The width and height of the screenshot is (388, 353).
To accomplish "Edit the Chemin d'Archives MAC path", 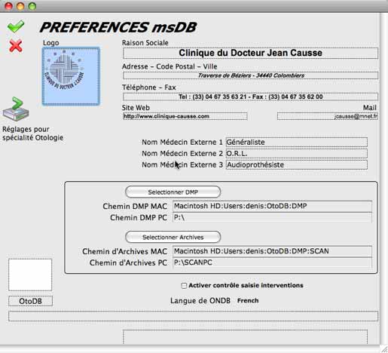I will pyautogui.click(x=272, y=251).
